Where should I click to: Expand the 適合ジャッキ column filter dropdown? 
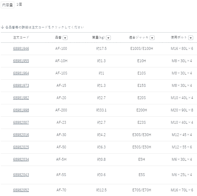coord(152,38)
